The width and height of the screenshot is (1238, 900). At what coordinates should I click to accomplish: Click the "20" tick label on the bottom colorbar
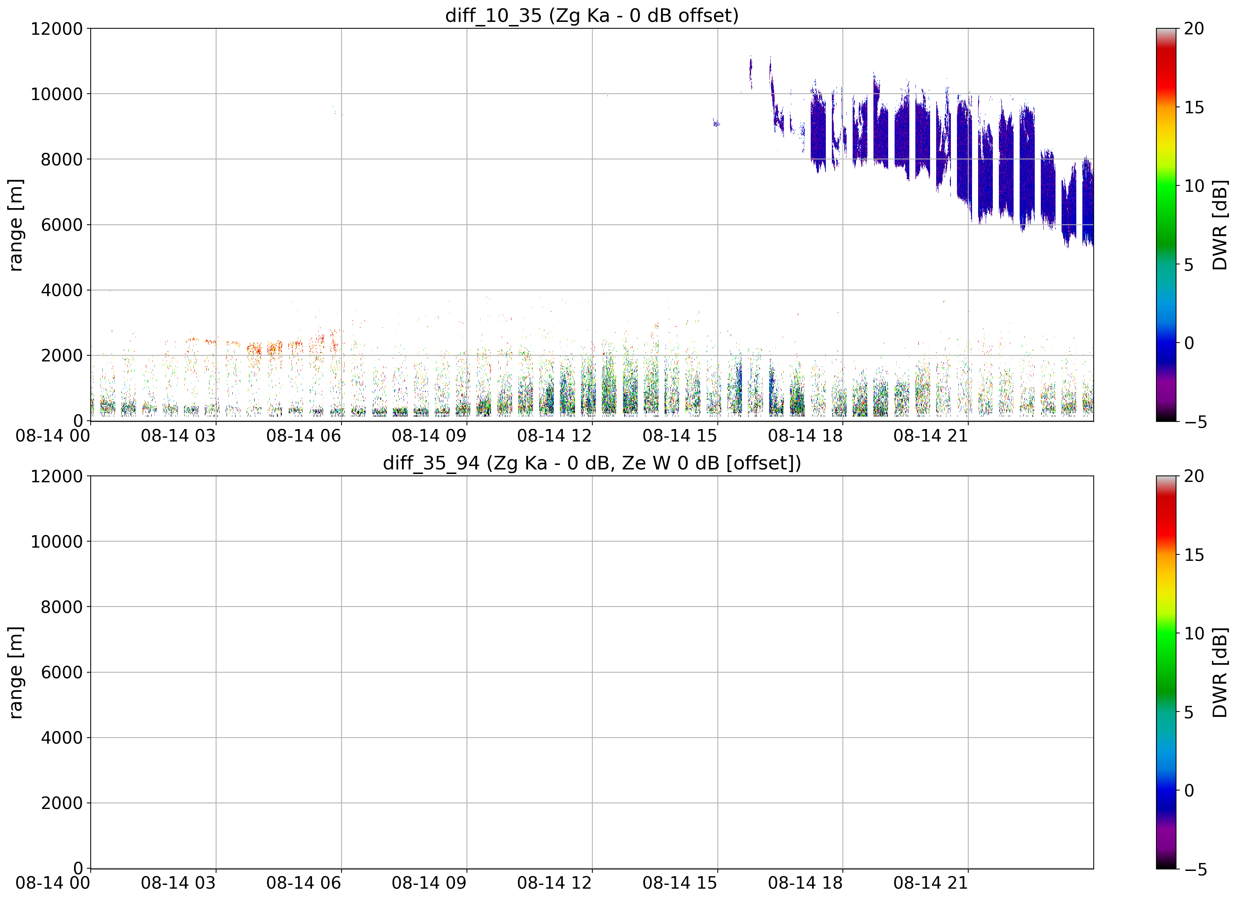point(1194,476)
